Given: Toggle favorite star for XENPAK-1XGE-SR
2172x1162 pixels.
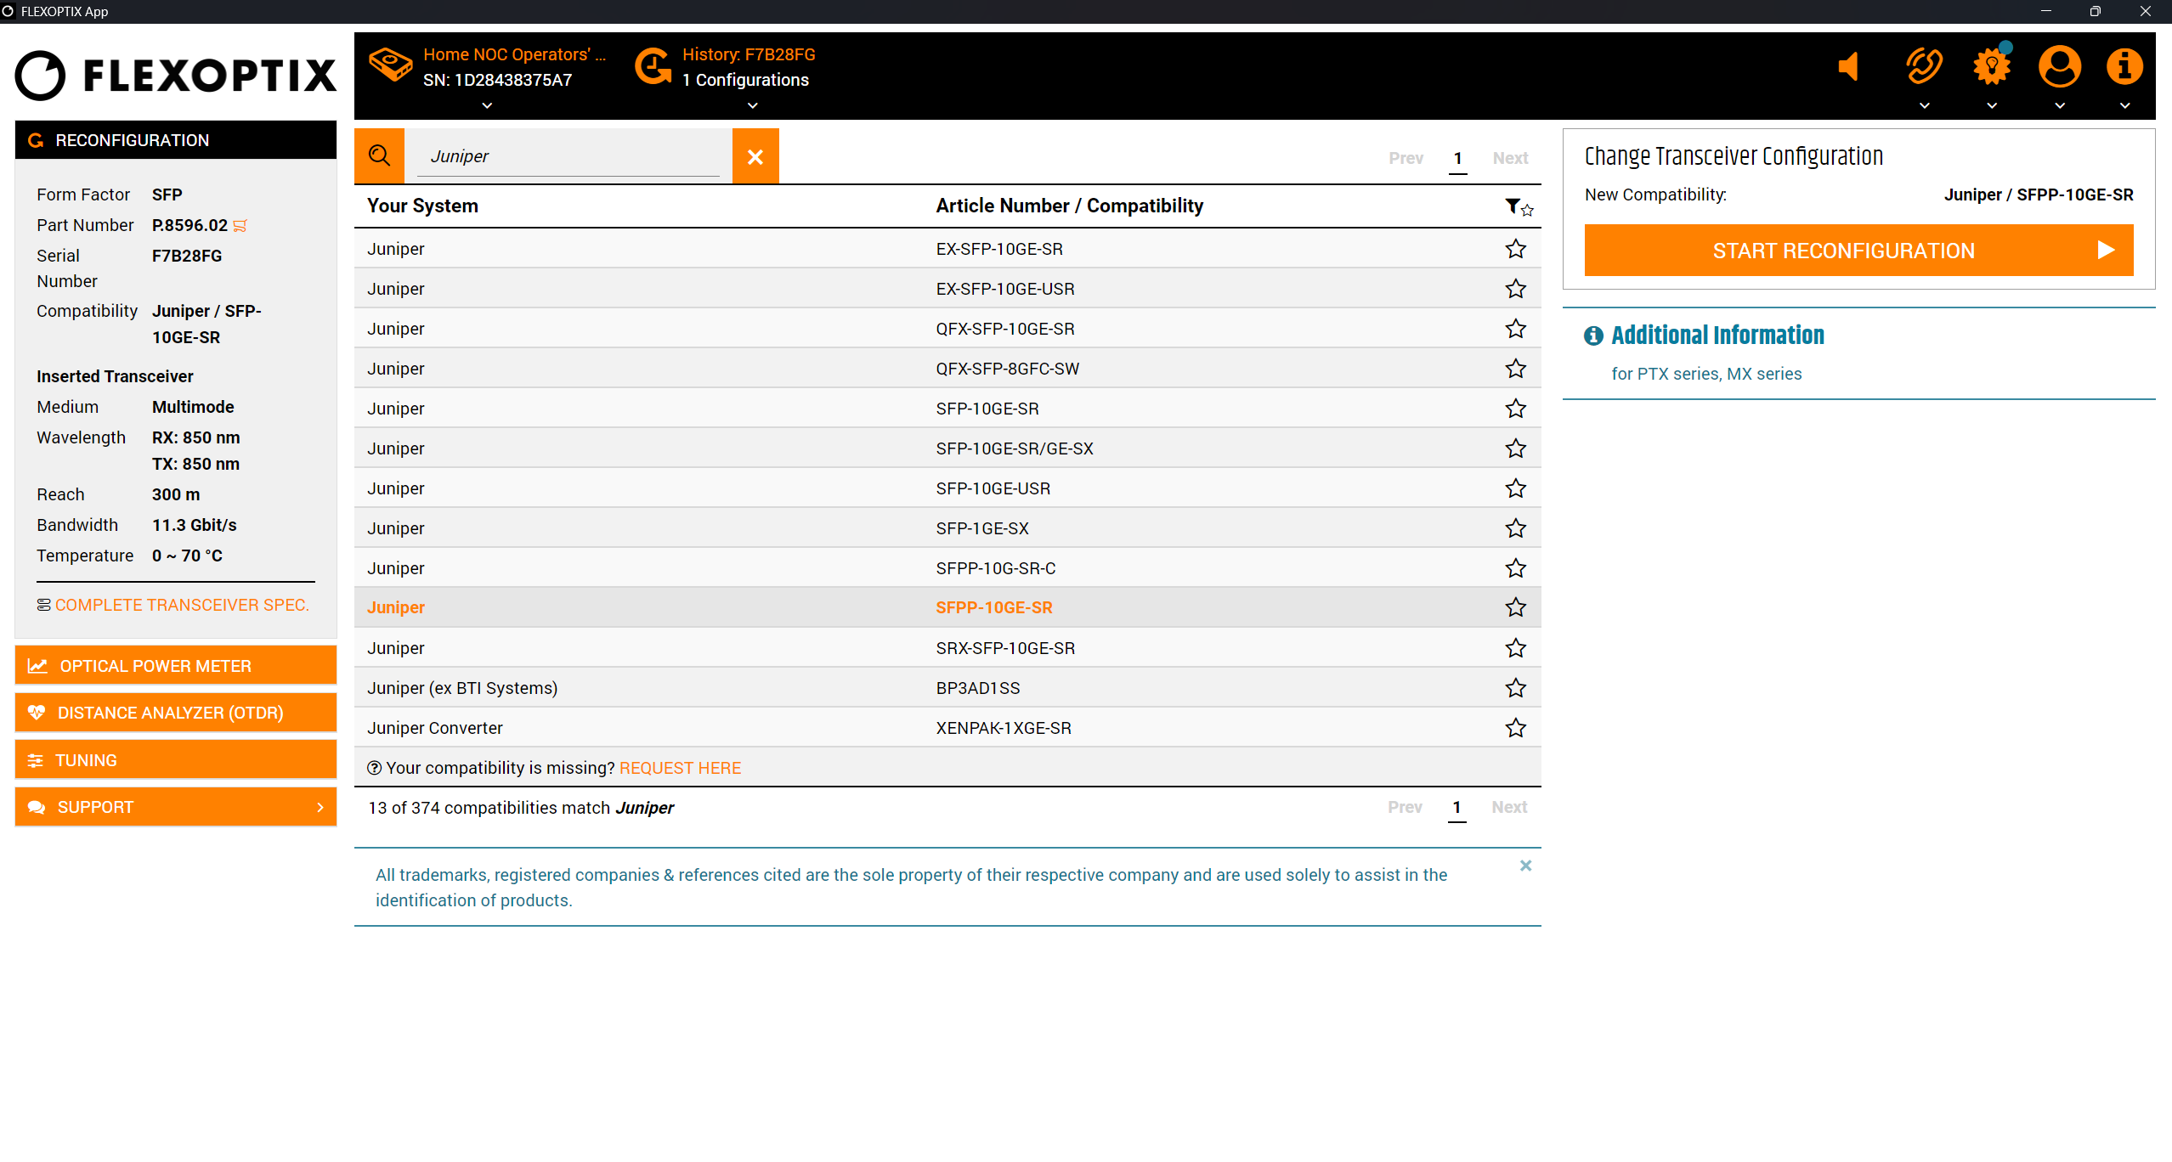Looking at the screenshot, I should coord(1515,728).
